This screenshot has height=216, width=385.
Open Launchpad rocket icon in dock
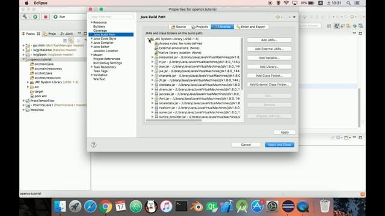pos(75,206)
